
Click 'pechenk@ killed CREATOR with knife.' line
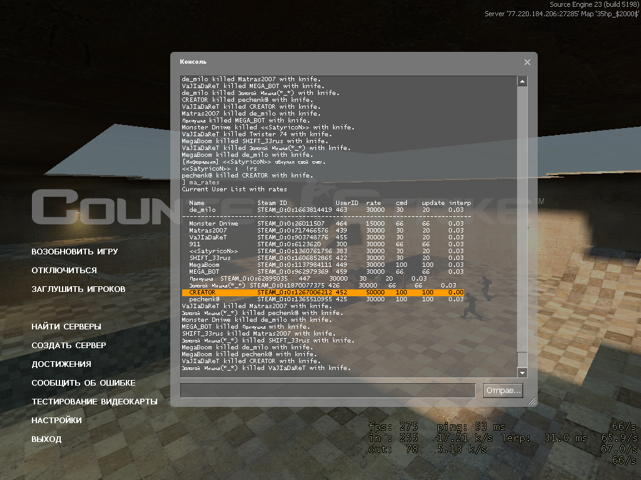click(247, 176)
